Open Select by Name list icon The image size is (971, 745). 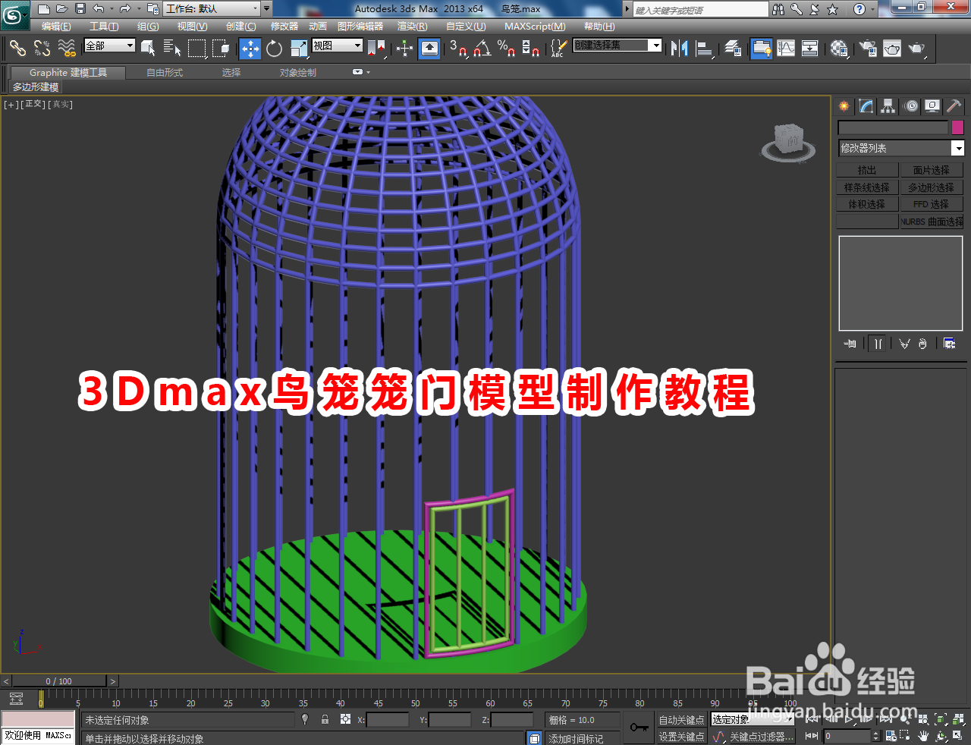172,49
